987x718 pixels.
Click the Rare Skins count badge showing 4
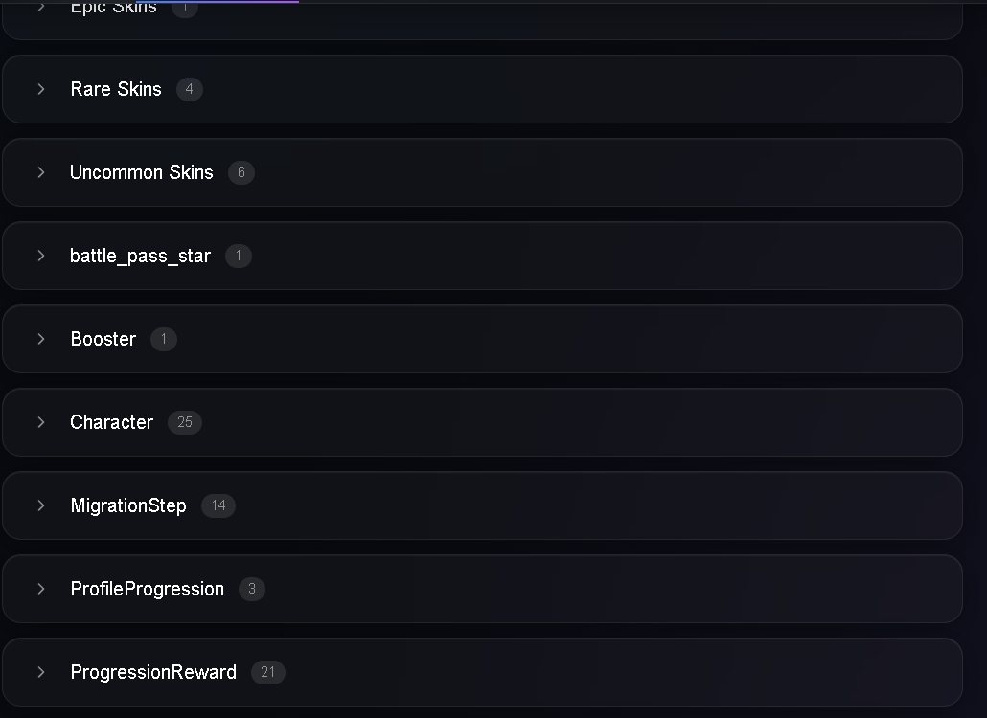(190, 89)
